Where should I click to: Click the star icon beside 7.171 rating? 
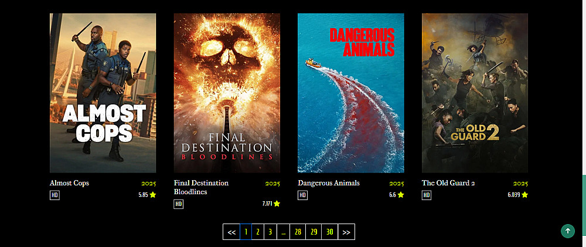pos(277,204)
